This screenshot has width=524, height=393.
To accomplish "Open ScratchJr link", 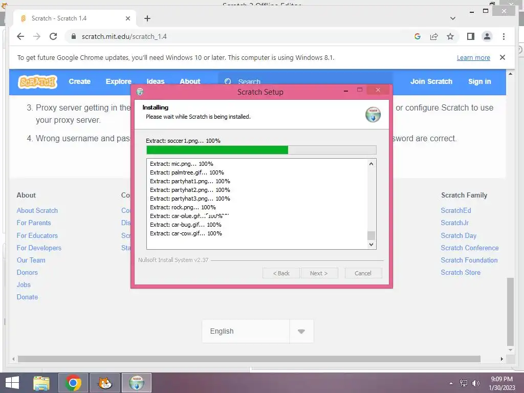I will pyautogui.click(x=454, y=223).
